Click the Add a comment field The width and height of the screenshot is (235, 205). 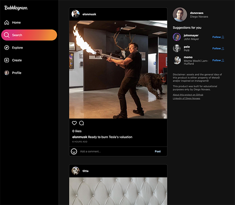[x=115, y=151]
